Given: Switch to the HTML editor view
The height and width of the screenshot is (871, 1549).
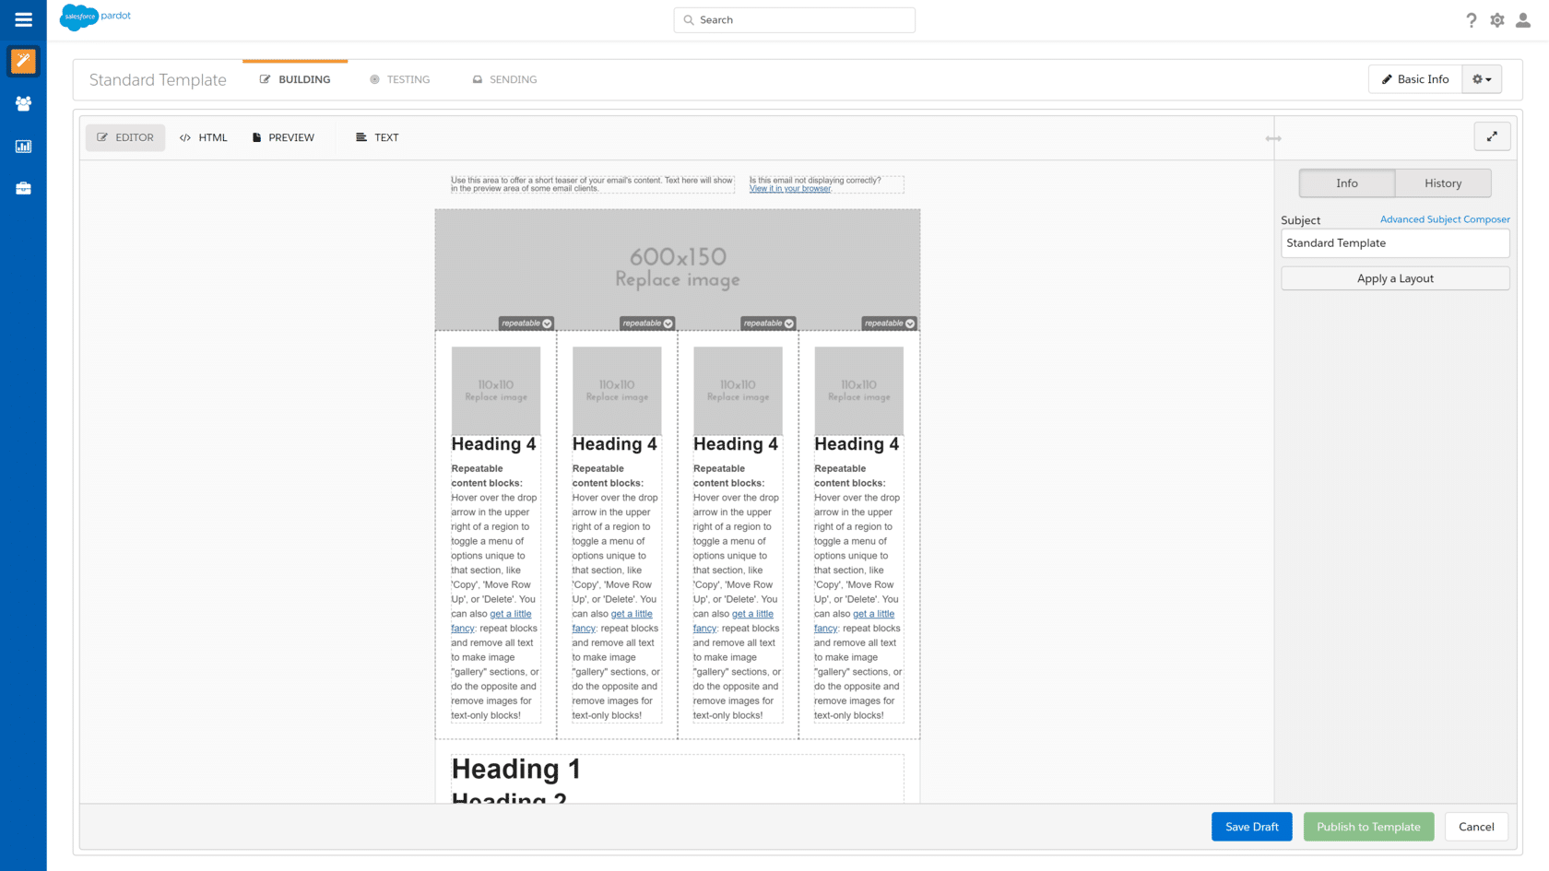Looking at the screenshot, I should click(204, 137).
